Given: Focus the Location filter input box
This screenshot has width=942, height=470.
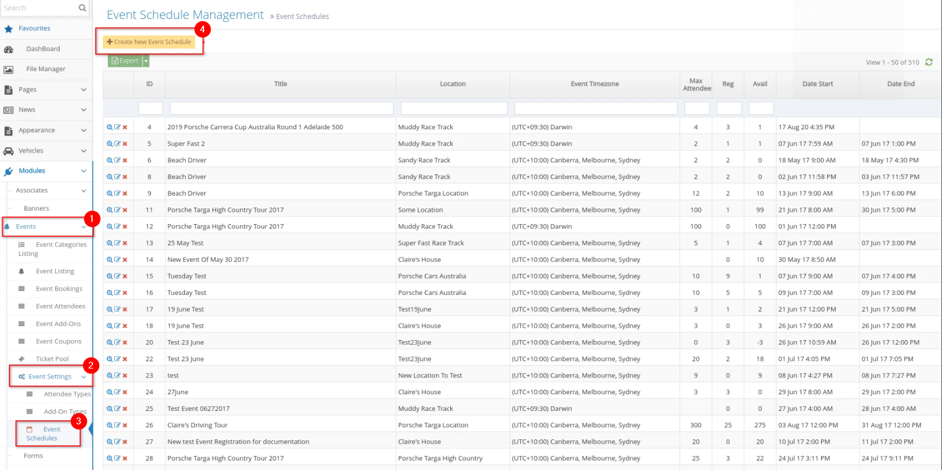Looking at the screenshot, I should point(453,108).
